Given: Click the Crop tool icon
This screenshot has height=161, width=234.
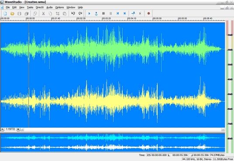Looking at the screenshot, I should pyautogui.click(x=58, y=13).
